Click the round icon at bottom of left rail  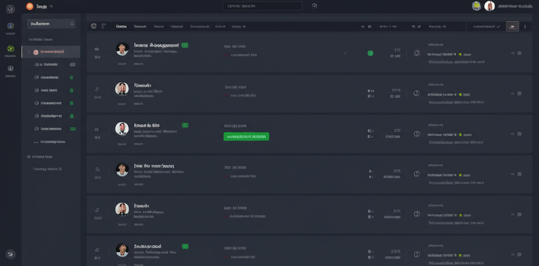tap(11, 254)
